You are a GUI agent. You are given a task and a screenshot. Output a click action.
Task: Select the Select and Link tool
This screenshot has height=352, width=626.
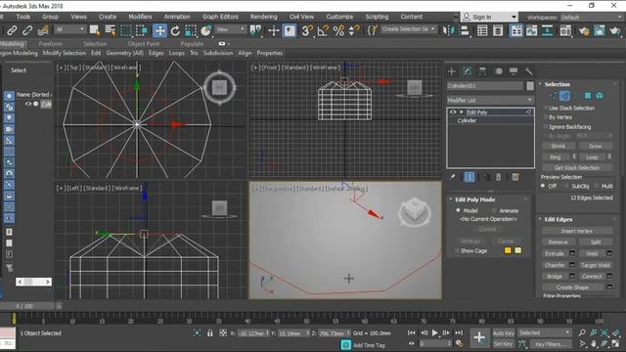[x=12, y=30]
